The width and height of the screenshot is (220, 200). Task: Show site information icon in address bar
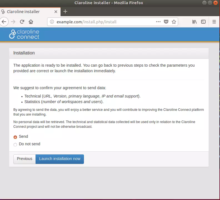(52, 22)
